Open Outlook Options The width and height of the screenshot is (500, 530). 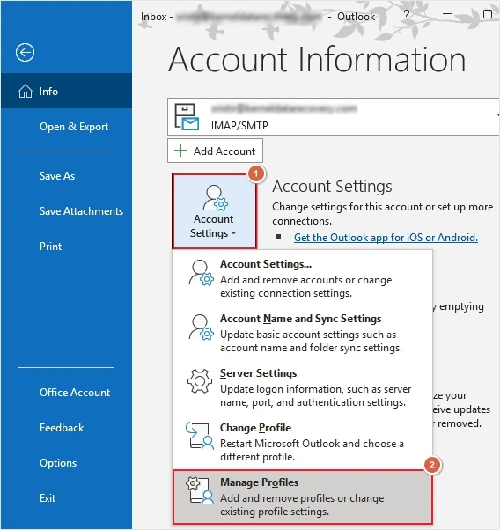pos(66,463)
